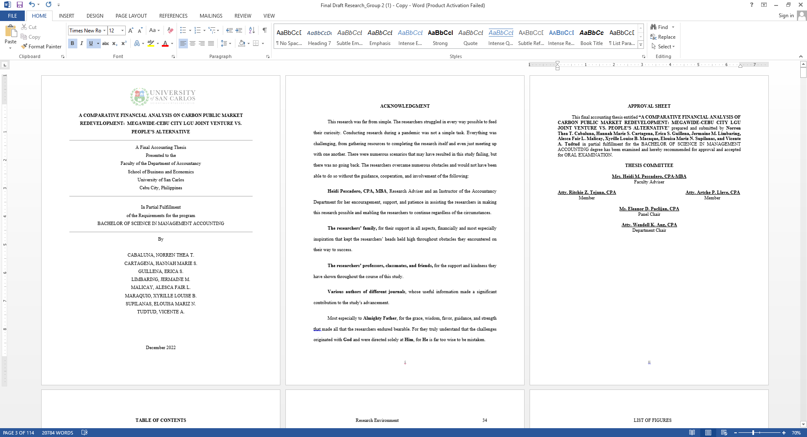Image resolution: width=807 pixels, height=437 pixels.
Task: Switch to the INSERT tab
Action: click(66, 16)
